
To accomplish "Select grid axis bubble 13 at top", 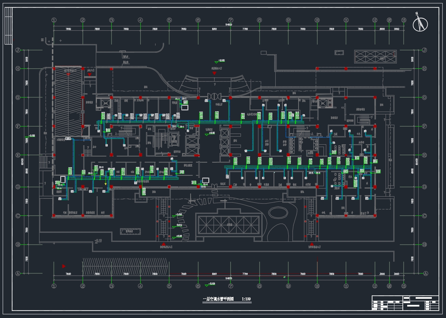I will pos(403,20).
